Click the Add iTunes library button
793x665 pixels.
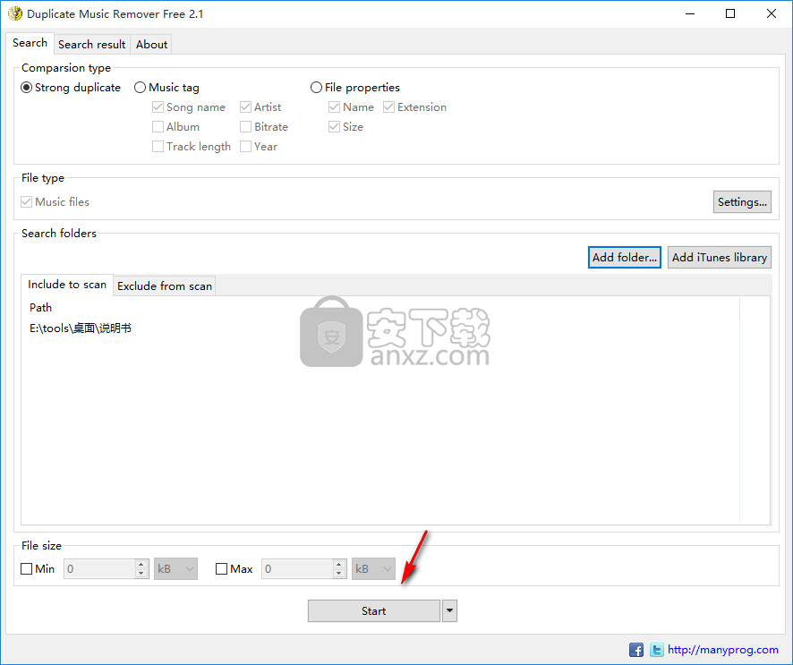coord(720,258)
